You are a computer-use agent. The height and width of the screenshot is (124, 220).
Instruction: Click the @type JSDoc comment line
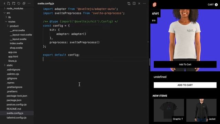pyautogui.click(x=80, y=21)
